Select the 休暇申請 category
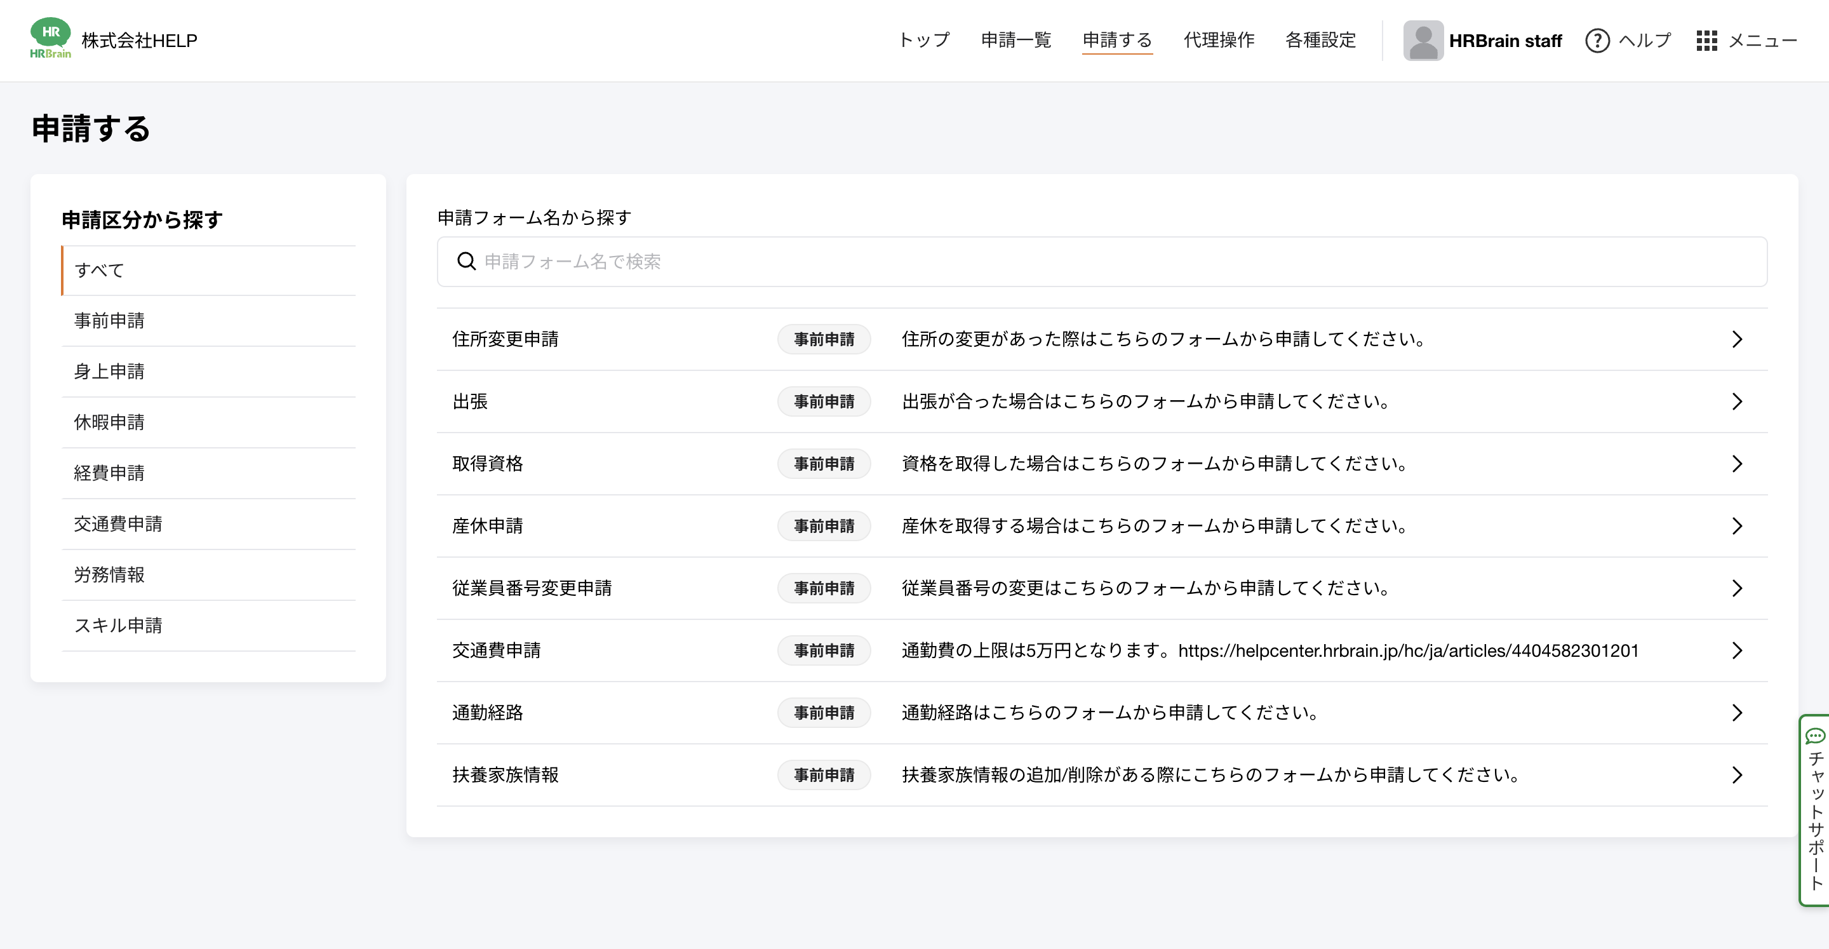This screenshot has height=949, width=1829. pyautogui.click(x=109, y=422)
